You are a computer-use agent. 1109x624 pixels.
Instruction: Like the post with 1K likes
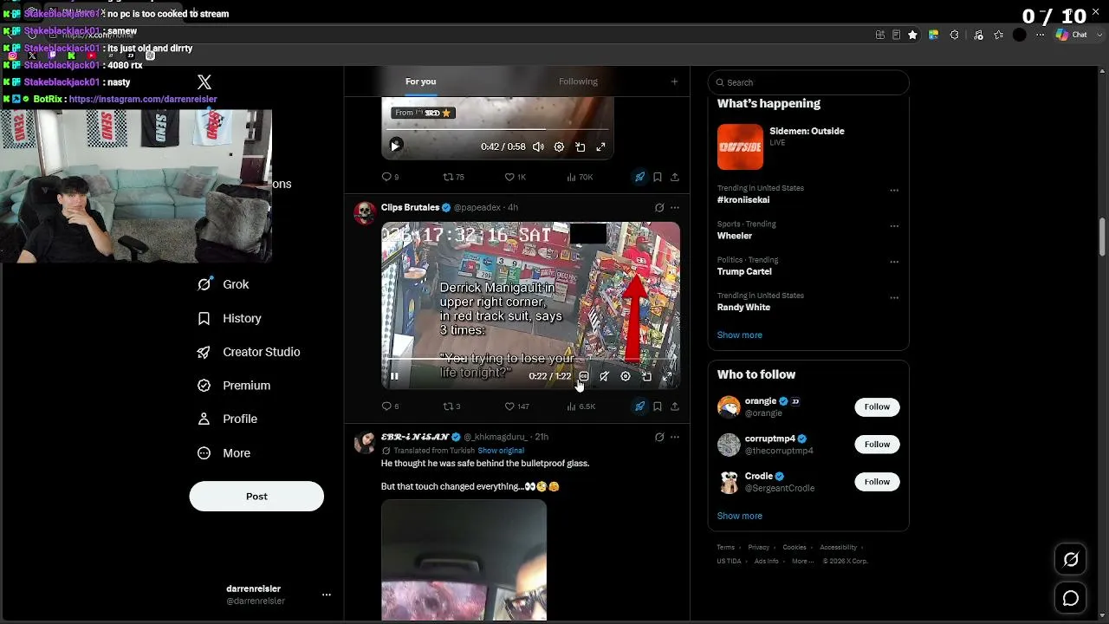click(x=516, y=177)
